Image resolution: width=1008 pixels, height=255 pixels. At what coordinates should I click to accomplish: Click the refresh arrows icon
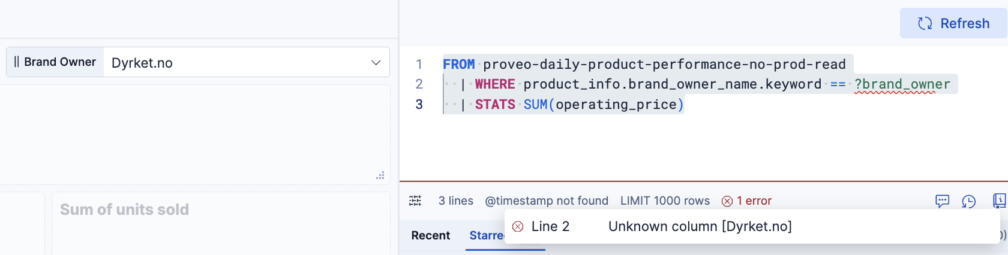[x=925, y=23]
